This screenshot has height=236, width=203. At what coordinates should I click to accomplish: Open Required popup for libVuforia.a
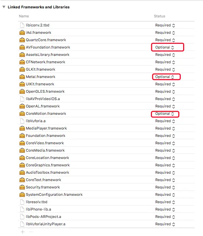pyautogui.click(x=165, y=121)
